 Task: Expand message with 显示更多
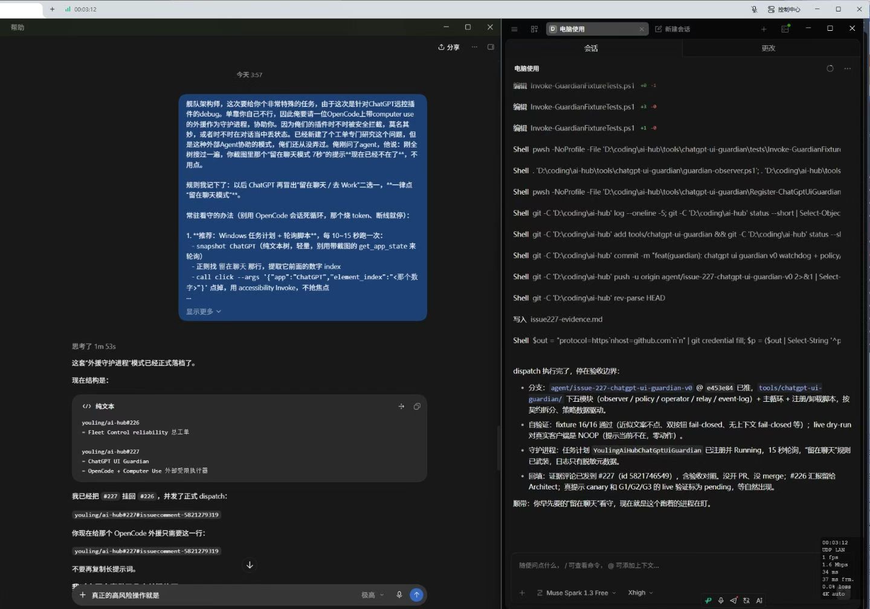coord(204,312)
